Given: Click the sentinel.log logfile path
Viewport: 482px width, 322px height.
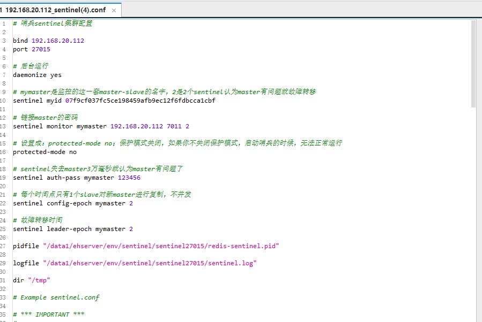Looking at the screenshot, I should coord(150,263).
